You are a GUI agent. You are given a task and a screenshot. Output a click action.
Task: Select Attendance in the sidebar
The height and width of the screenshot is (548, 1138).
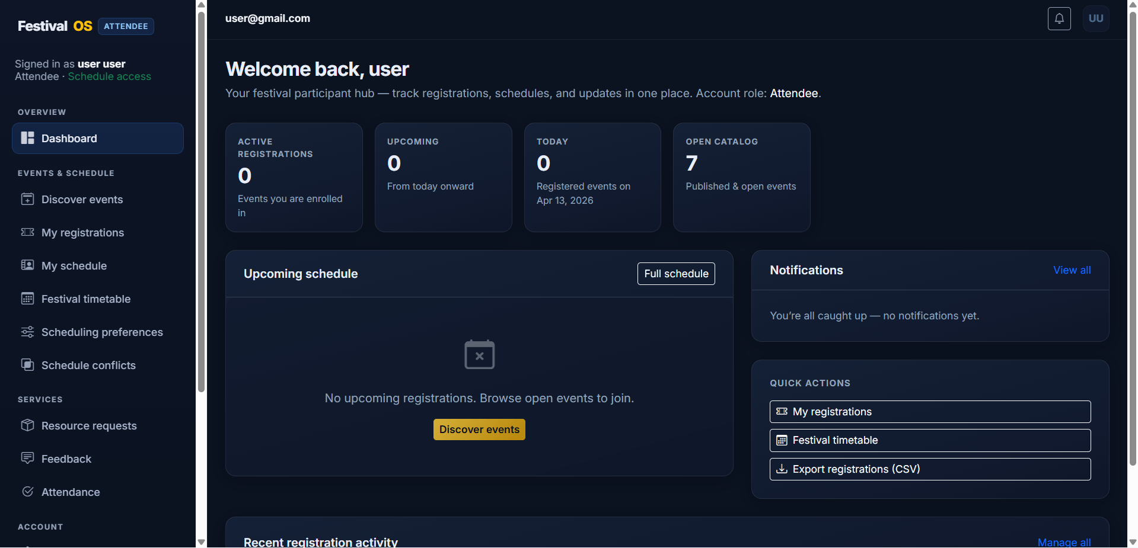[x=98, y=492]
